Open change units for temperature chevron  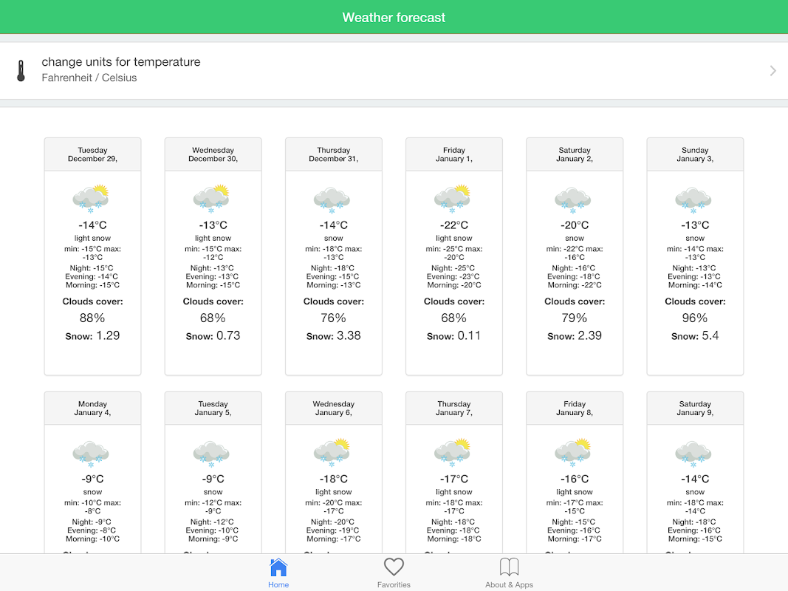point(773,71)
